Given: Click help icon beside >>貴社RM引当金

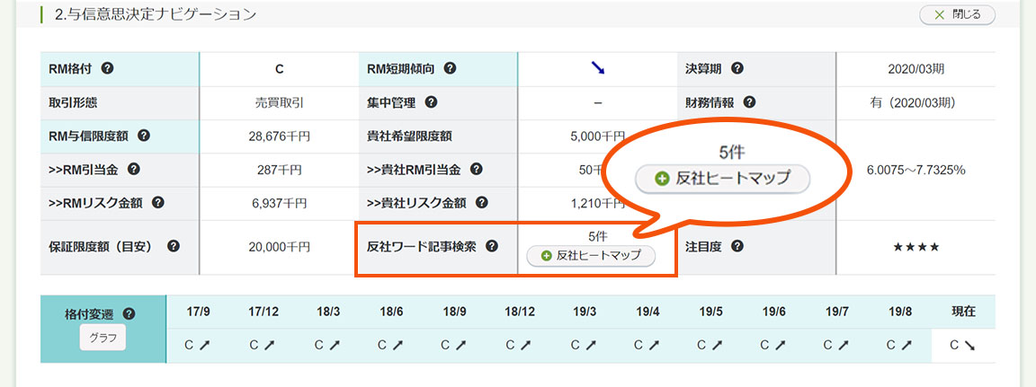Looking at the screenshot, I should [477, 169].
